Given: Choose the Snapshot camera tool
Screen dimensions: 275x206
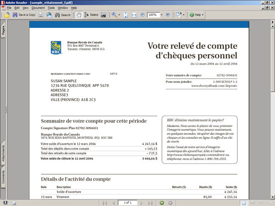Looking at the screenshot, I should (104, 15).
